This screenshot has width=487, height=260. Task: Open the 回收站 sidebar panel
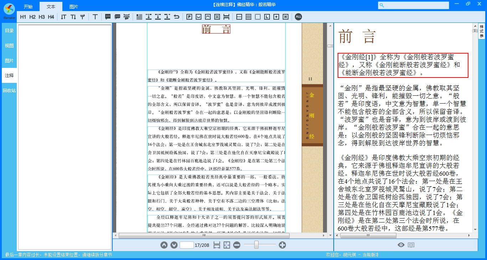(9, 91)
